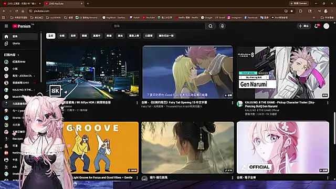This screenshot has width=336, height=189.
Task: Open options menu for Gen Narumi trailer
Action: point(328,103)
